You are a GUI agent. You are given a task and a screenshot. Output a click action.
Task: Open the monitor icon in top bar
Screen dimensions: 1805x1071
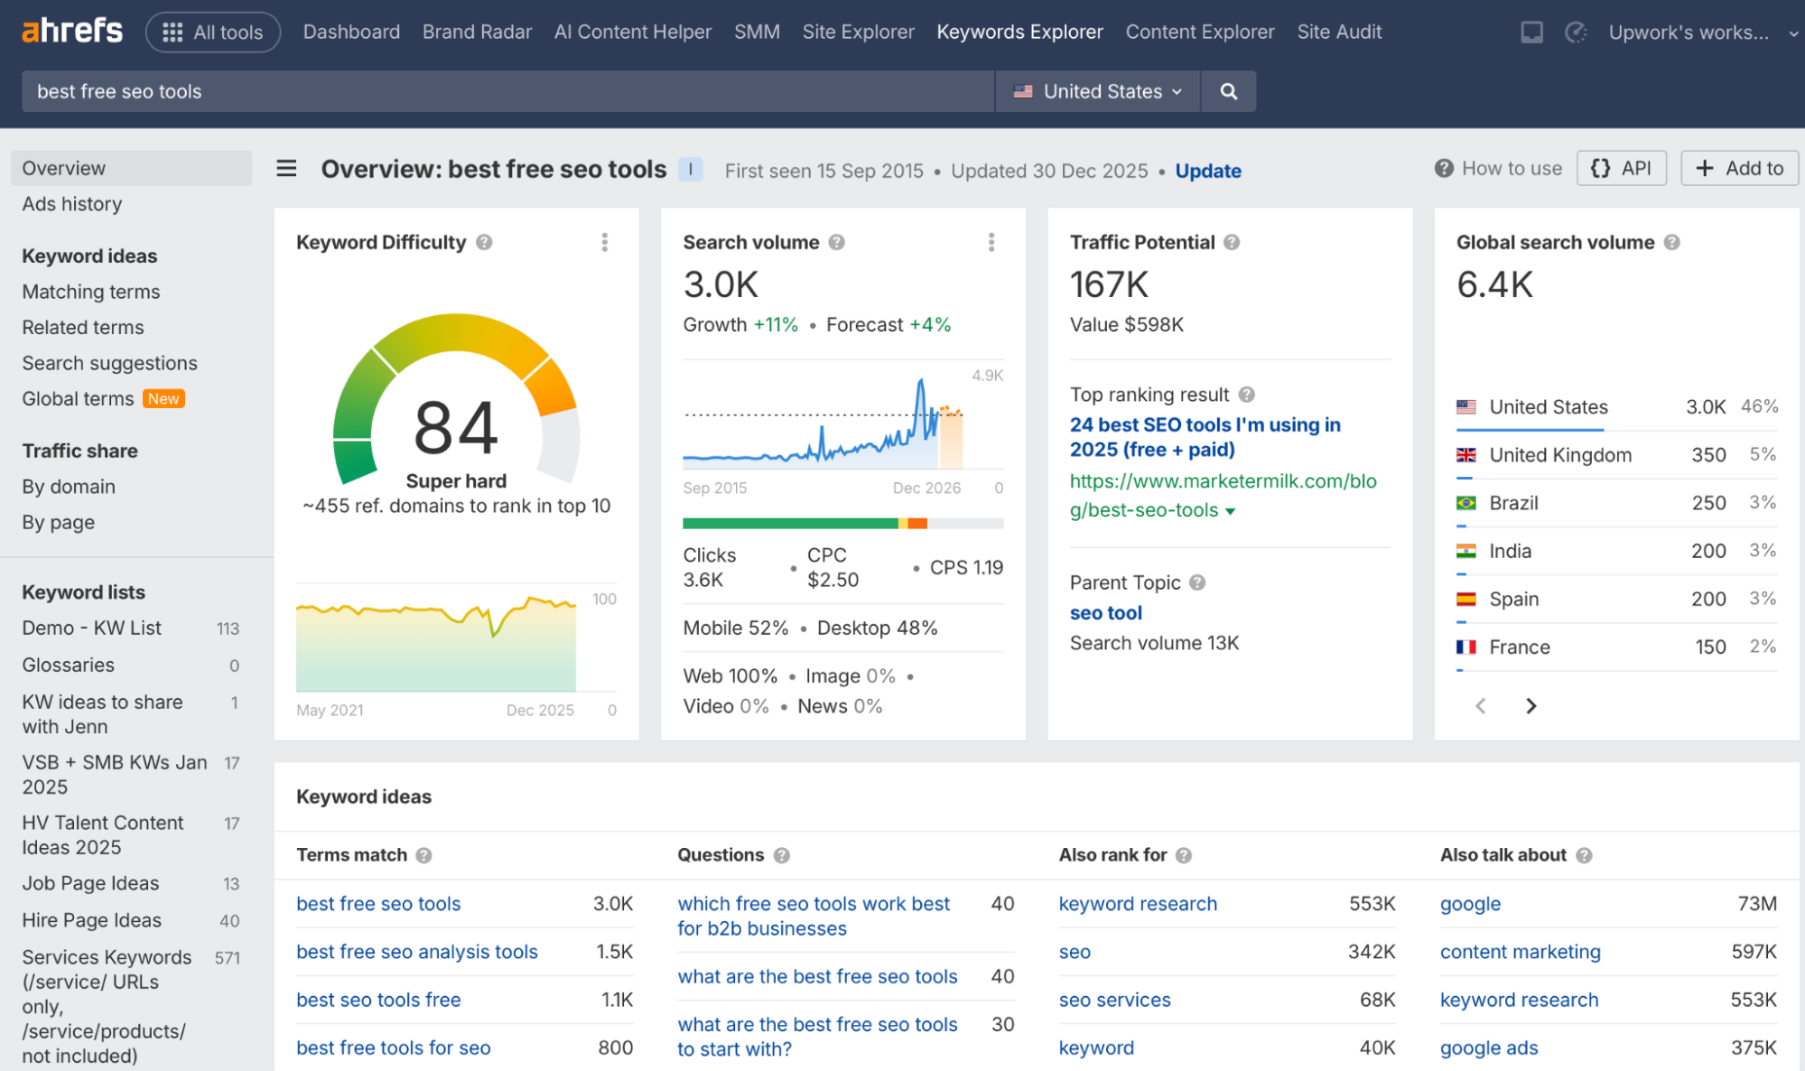(1531, 33)
